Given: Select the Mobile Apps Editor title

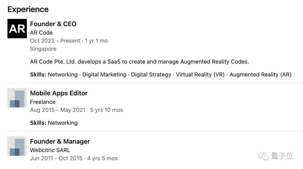Looking at the screenshot, I should click(x=59, y=93).
